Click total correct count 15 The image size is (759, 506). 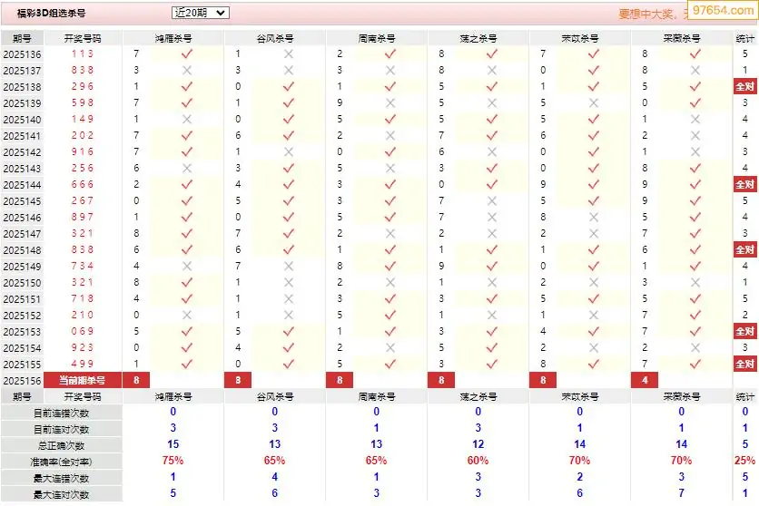click(172, 444)
